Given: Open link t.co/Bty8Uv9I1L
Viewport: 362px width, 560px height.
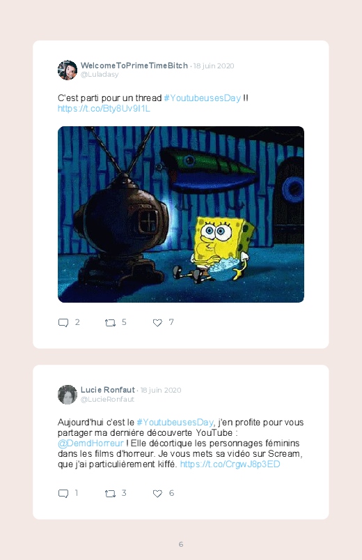Looking at the screenshot, I should click(x=104, y=109).
